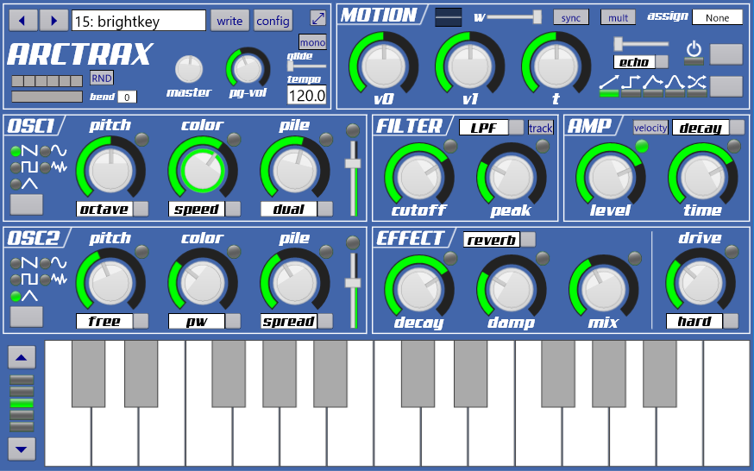
Task: Open OSC1 pile mode 'dual' dropdown
Action: pos(297,209)
